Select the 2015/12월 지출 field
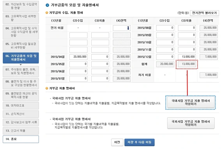The height and width of the screenshot is (149, 221). 187,57
